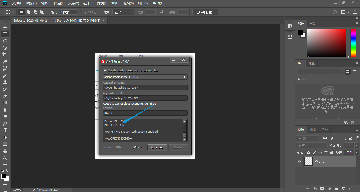Open the 文件(F) menu
This screenshot has width=360, height=192.
pyautogui.click(x=17, y=3)
